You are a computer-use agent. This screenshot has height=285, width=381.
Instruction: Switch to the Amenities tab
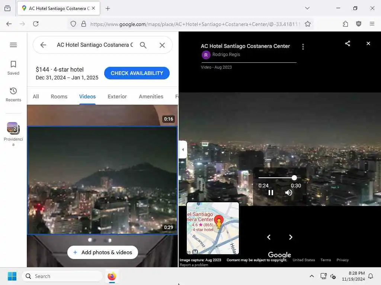(x=151, y=96)
